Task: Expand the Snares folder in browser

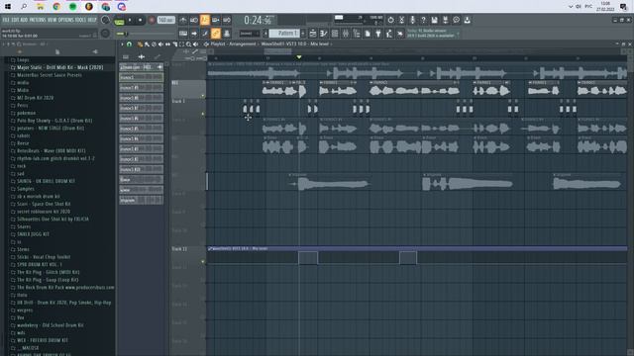Action: coord(23,226)
